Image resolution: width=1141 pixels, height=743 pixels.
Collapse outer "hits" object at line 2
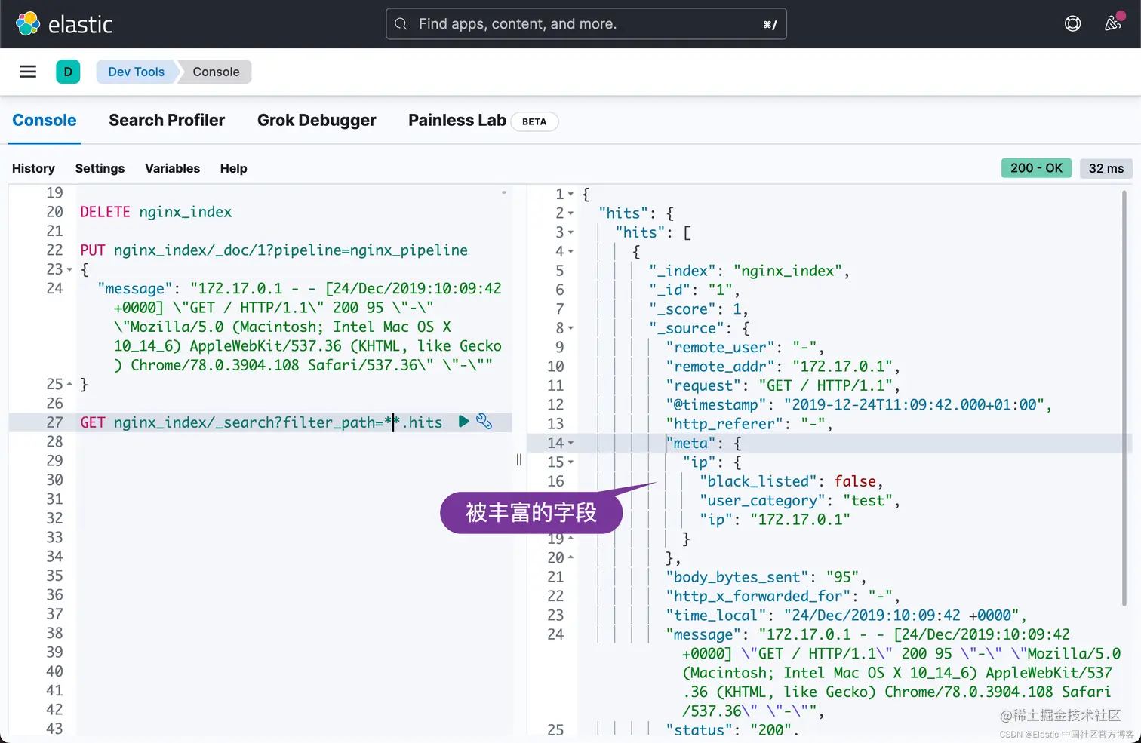point(570,213)
